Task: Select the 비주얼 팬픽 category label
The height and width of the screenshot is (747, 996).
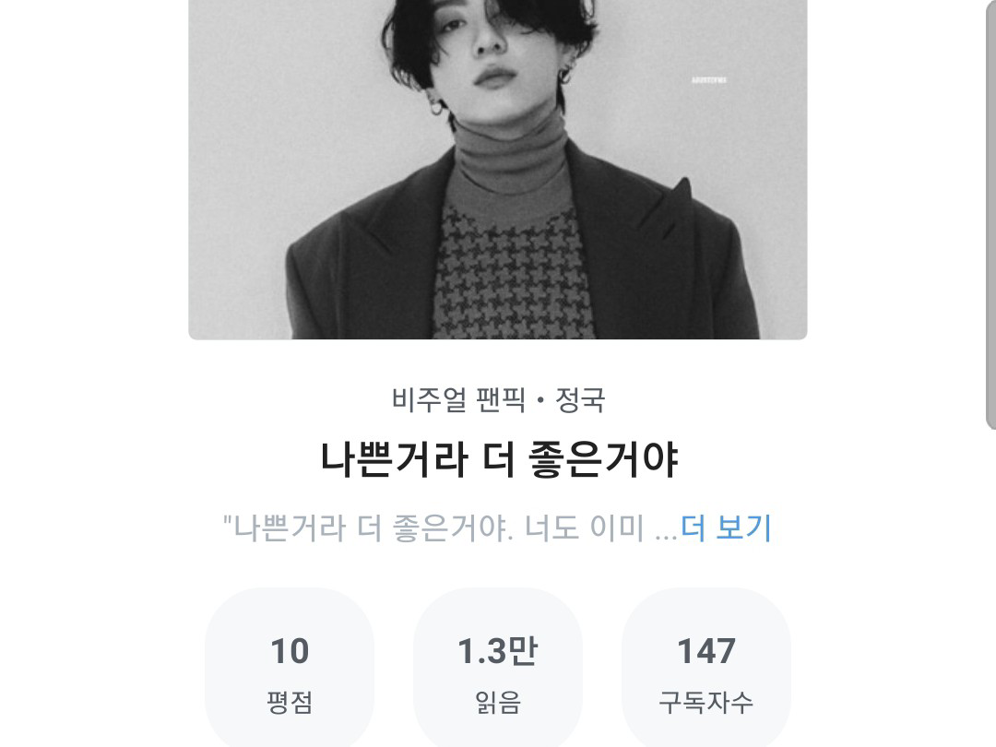Action: coord(458,399)
